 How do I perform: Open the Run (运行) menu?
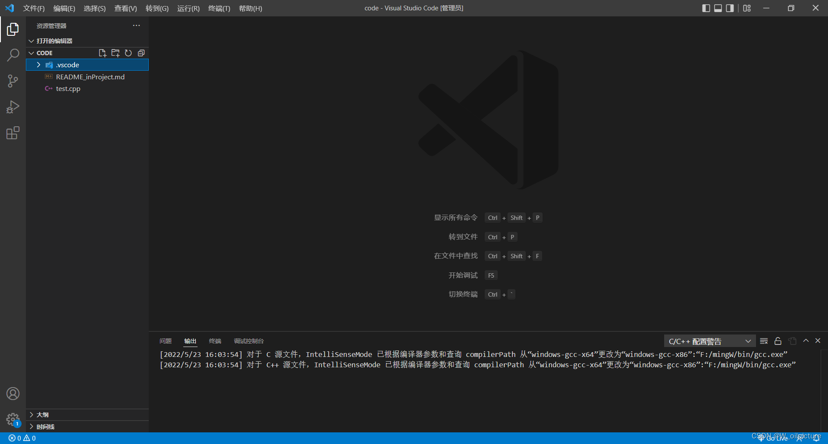[x=188, y=8]
